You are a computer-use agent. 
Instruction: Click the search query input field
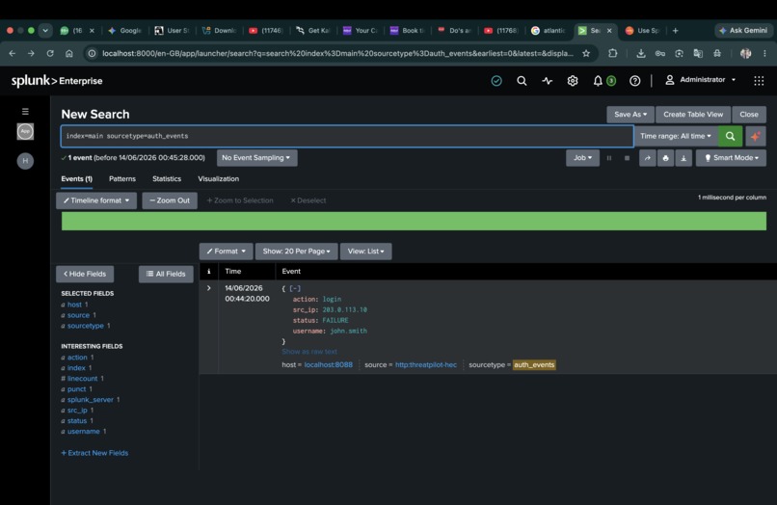click(347, 136)
